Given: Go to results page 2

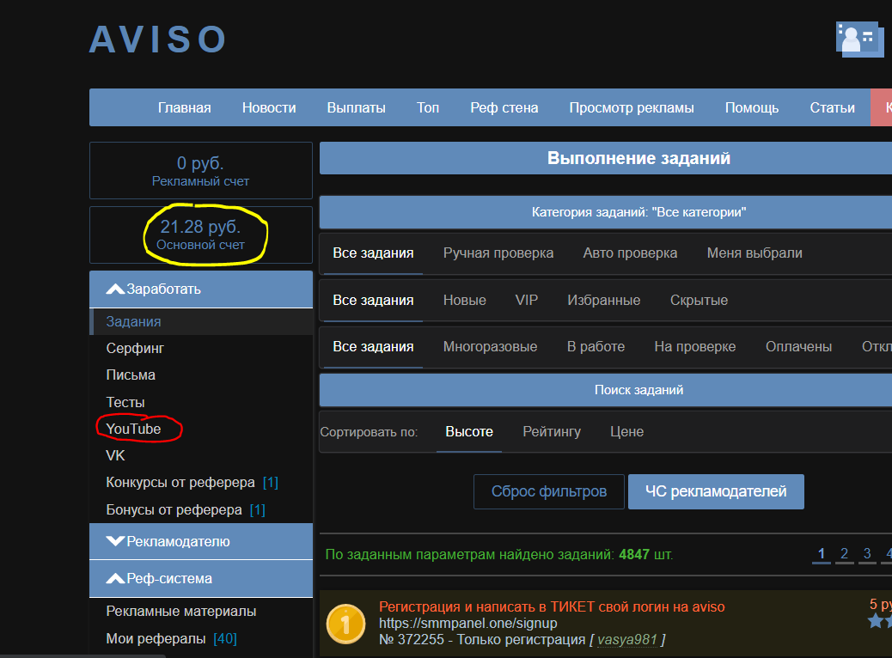Looking at the screenshot, I should tap(844, 553).
